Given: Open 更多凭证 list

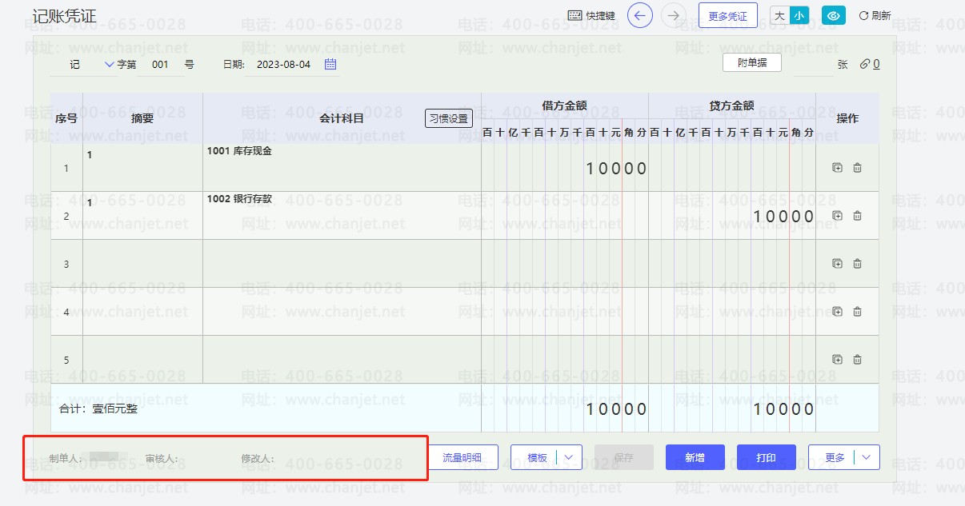Looking at the screenshot, I should (x=727, y=15).
